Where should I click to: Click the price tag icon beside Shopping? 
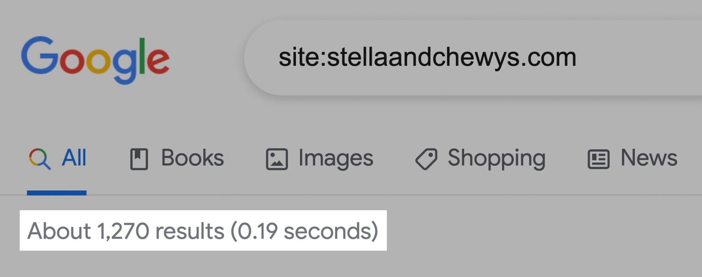[x=426, y=159]
